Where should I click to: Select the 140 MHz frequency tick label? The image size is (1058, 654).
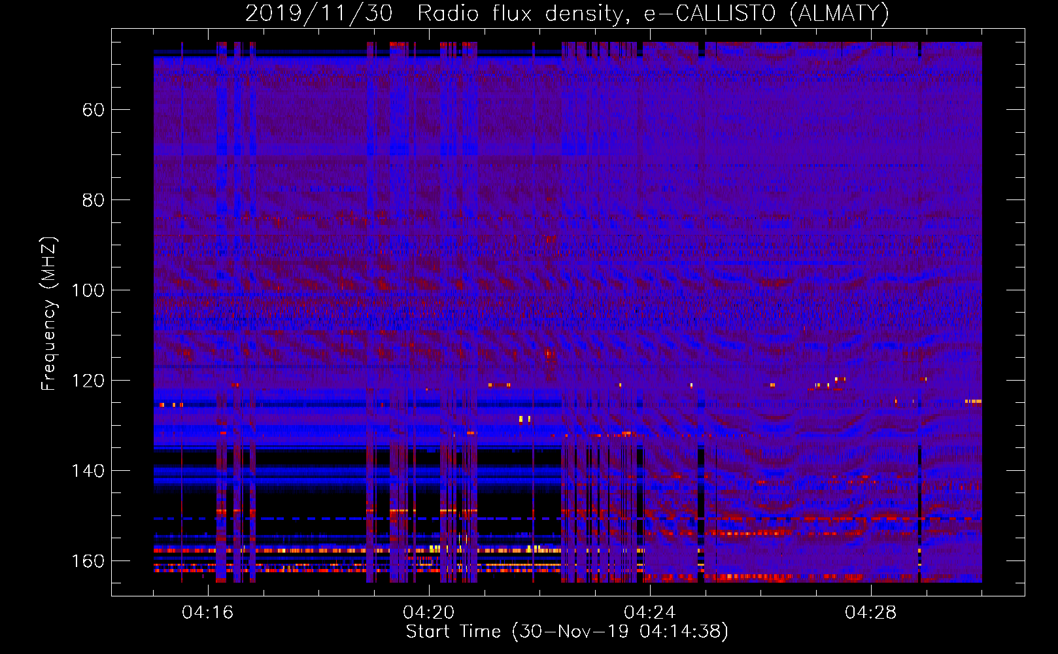[x=88, y=471]
